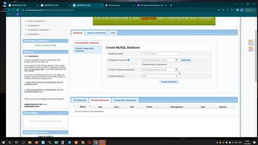Viewport: 258px width, 145px height.
Task: Click the browser Back arrow
Action: coord(9,10)
